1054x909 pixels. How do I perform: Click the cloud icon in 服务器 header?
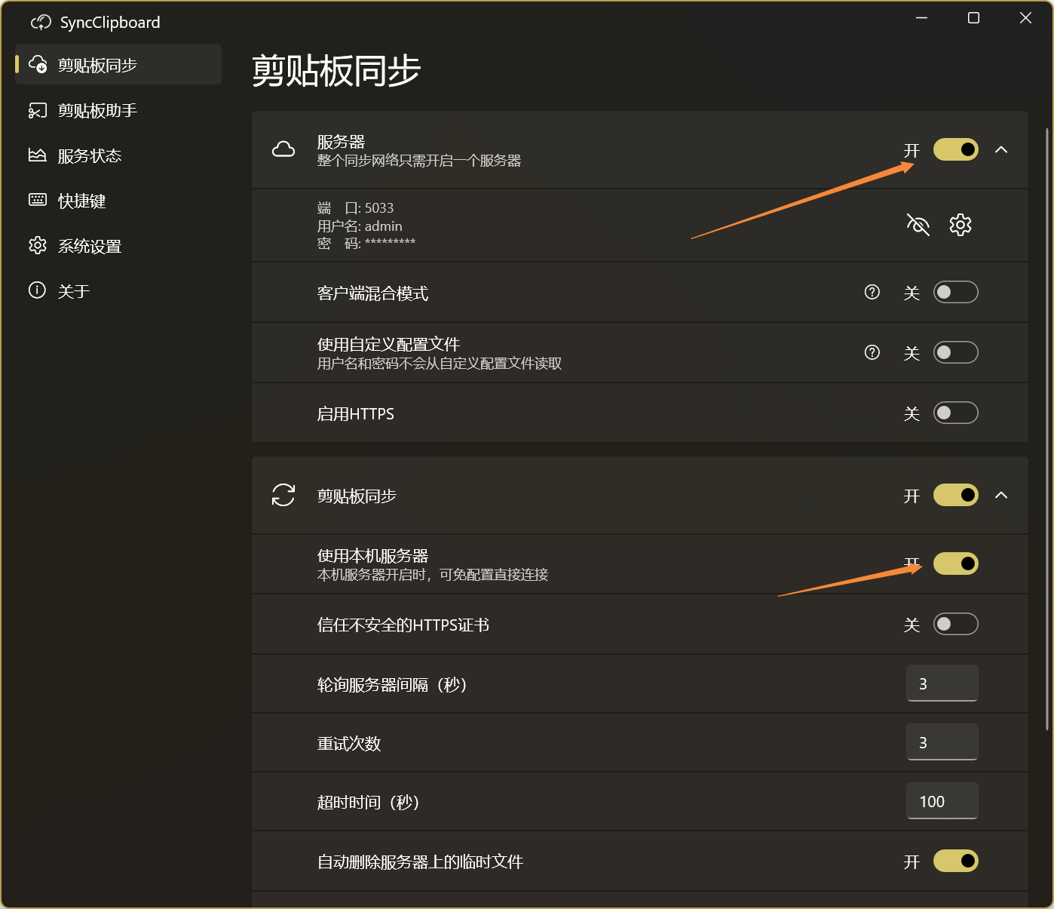pyautogui.click(x=283, y=149)
